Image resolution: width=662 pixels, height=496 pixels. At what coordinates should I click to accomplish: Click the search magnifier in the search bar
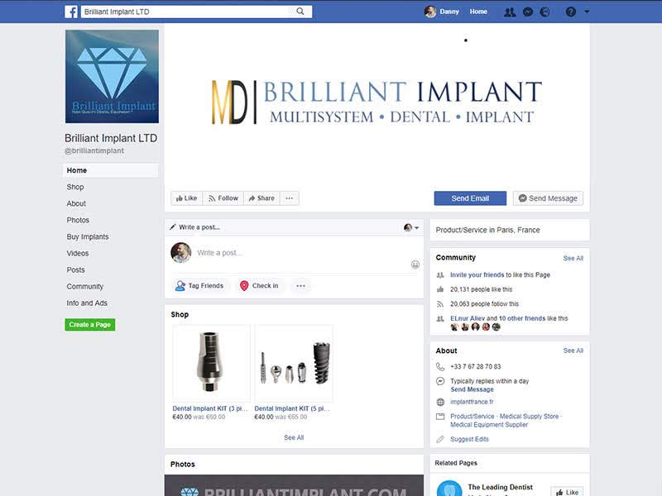pyautogui.click(x=301, y=12)
